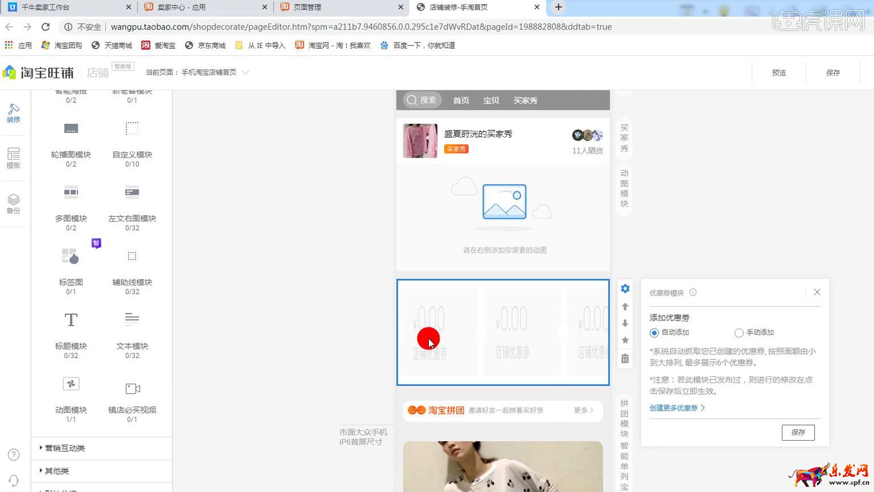Select 自动添加 radio option
The image size is (874, 492).
pos(654,333)
